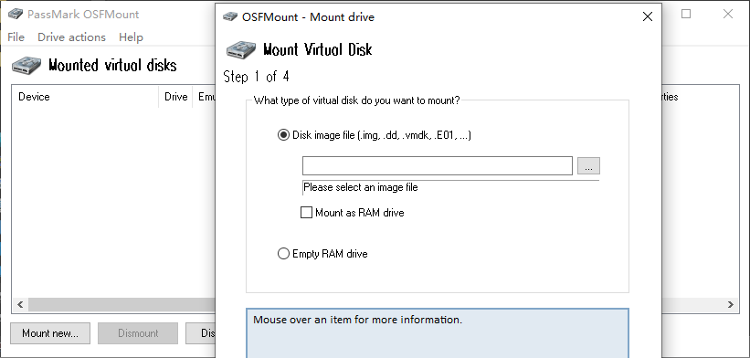Click the Mounted virtual disks drive icon
This screenshot has height=358, width=750.
27,66
